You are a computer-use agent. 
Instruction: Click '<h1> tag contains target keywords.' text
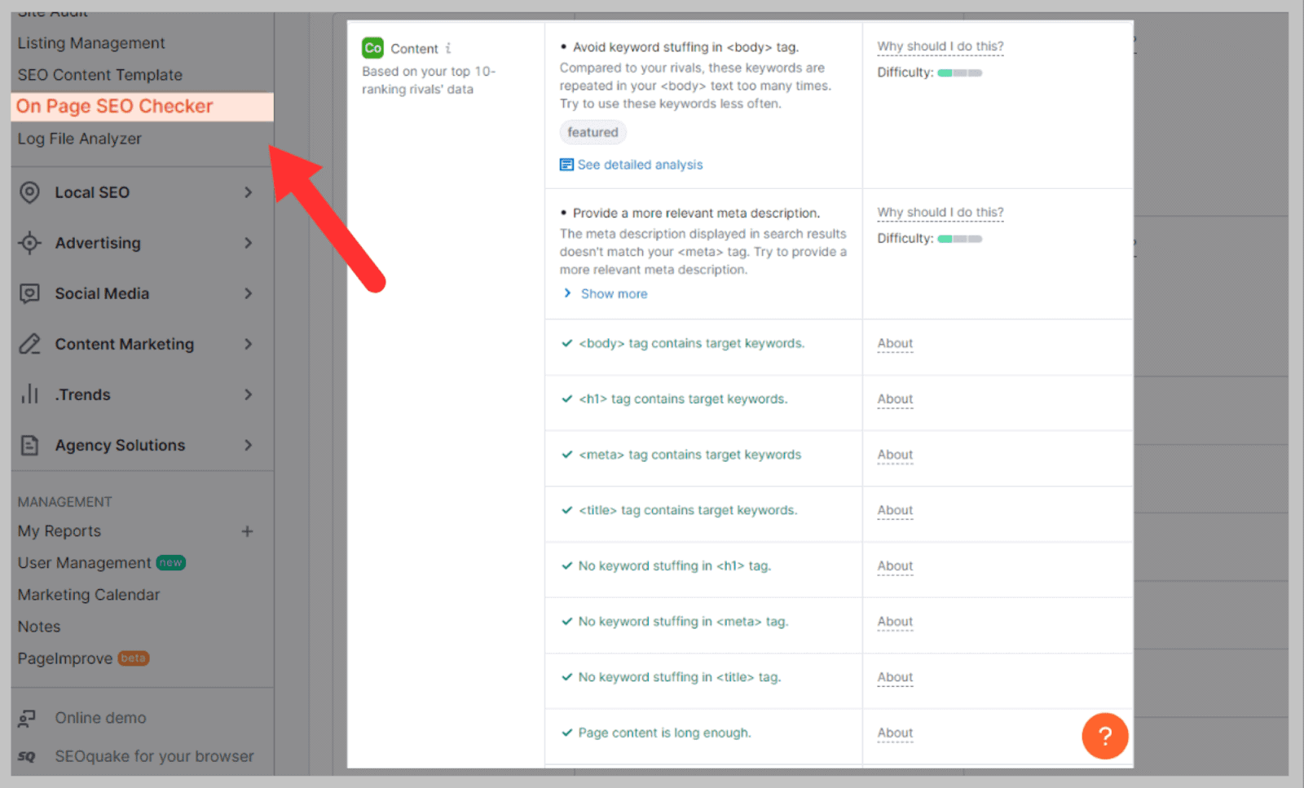[683, 399]
